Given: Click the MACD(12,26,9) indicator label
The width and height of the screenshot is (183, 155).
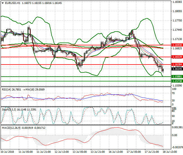Looking at the screenshot, I should 10,128.
